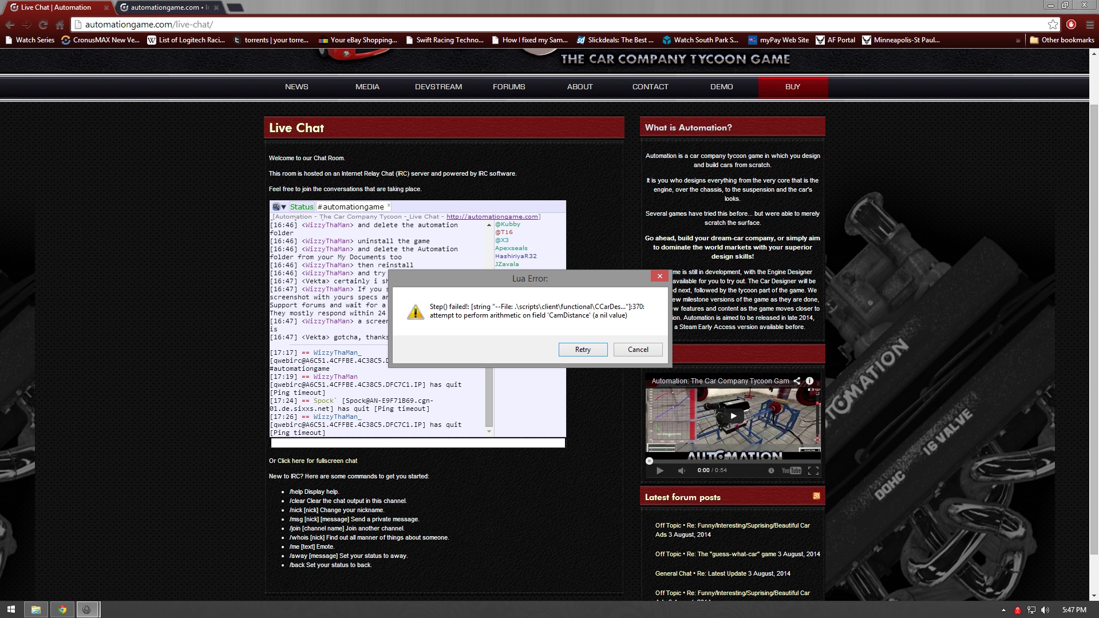Image resolution: width=1099 pixels, height=618 pixels.
Task: Open the ABOUT menu item
Action: 580,87
